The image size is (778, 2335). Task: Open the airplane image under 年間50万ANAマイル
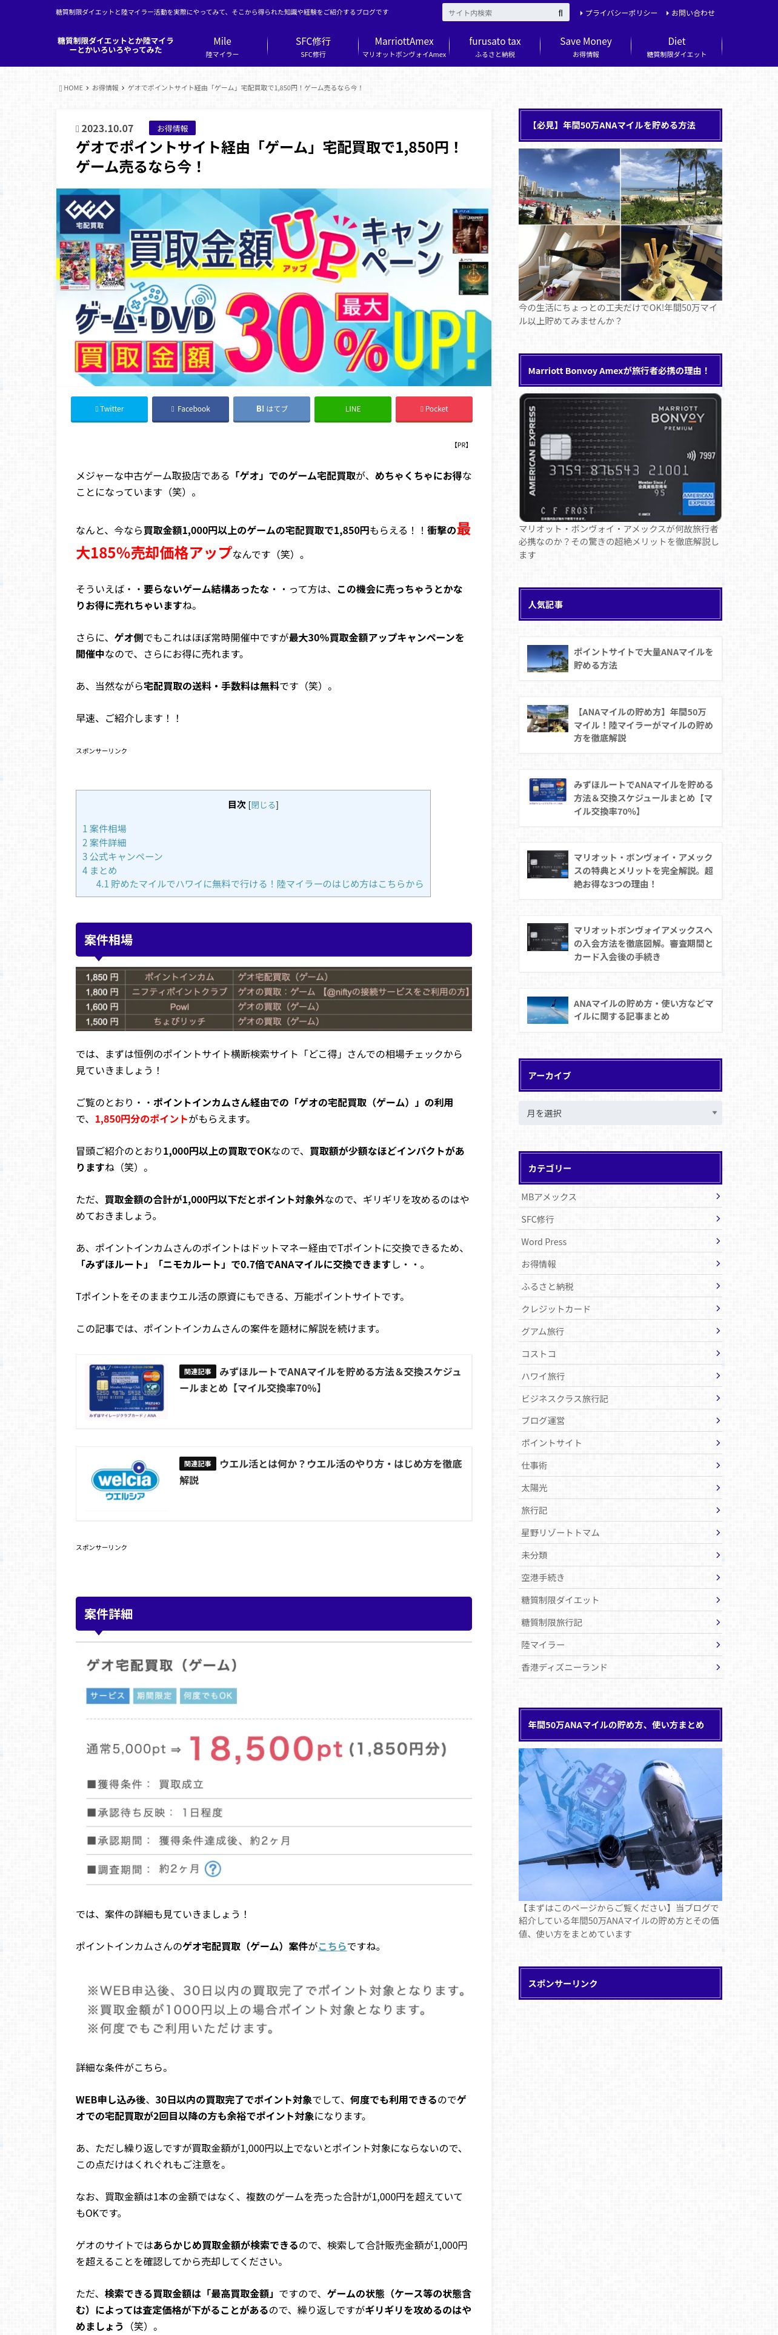620,1825
